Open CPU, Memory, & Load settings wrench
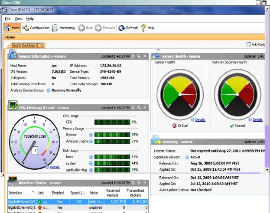270x213 pixels. [x=139, y=108]
